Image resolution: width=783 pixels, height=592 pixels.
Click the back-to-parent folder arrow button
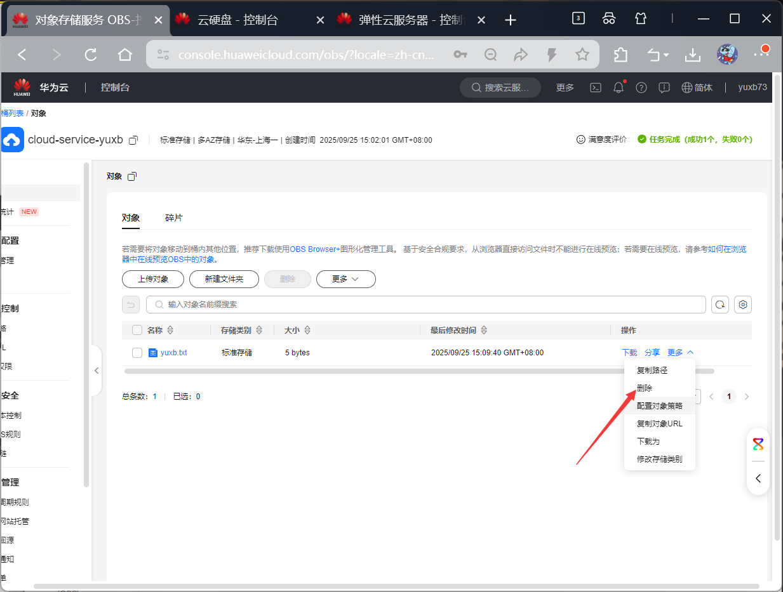coord(131,305)
